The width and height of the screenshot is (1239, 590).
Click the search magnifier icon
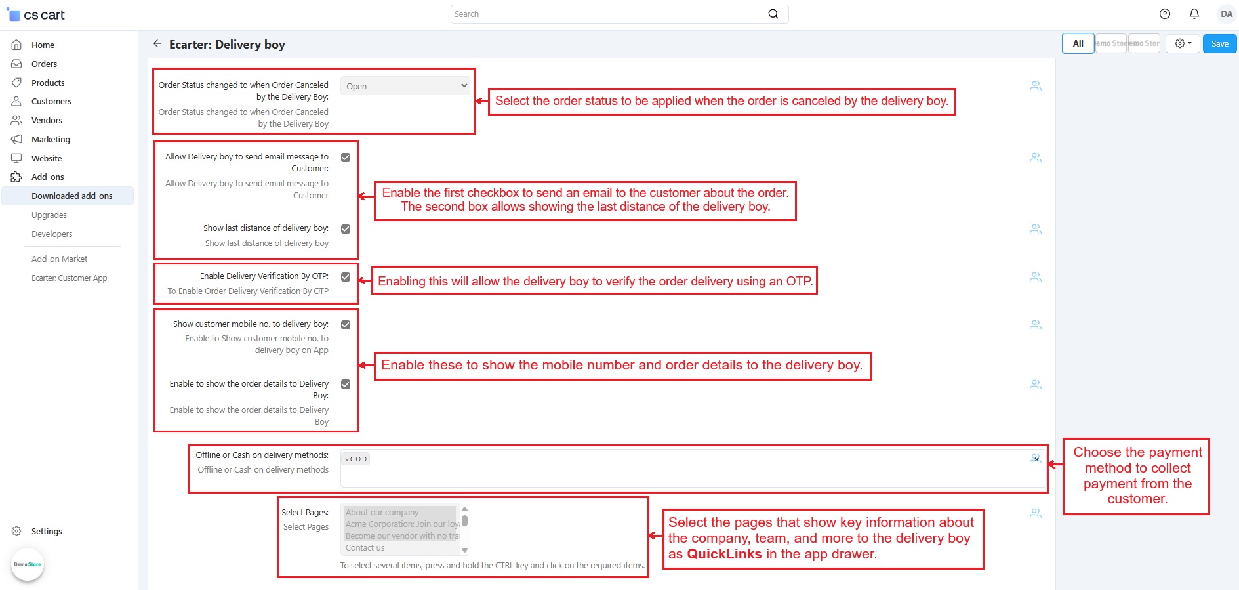[x=773, y=14]
